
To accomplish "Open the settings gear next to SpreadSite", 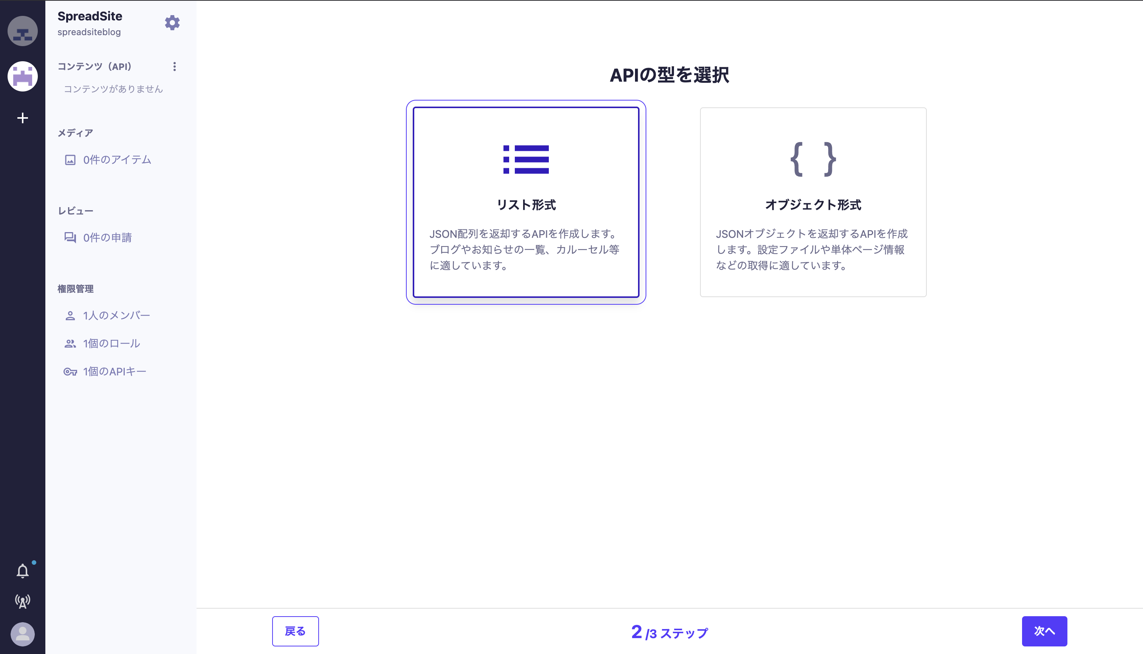I will point(172,22).
